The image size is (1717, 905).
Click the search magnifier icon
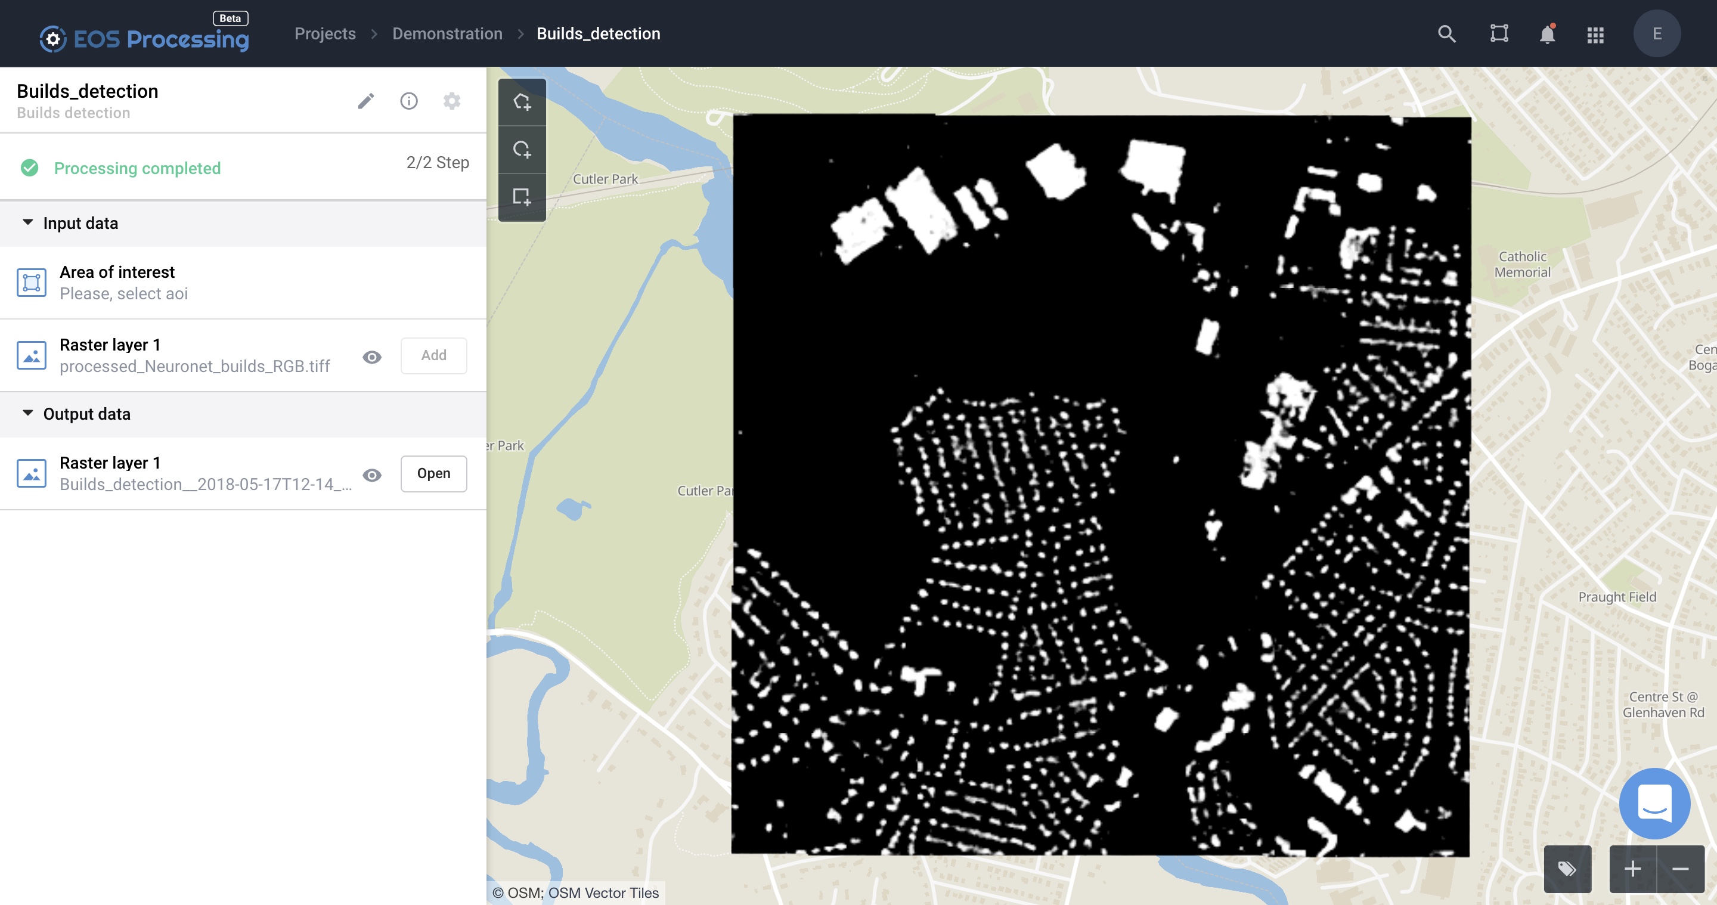click(x=1446, y=34)
